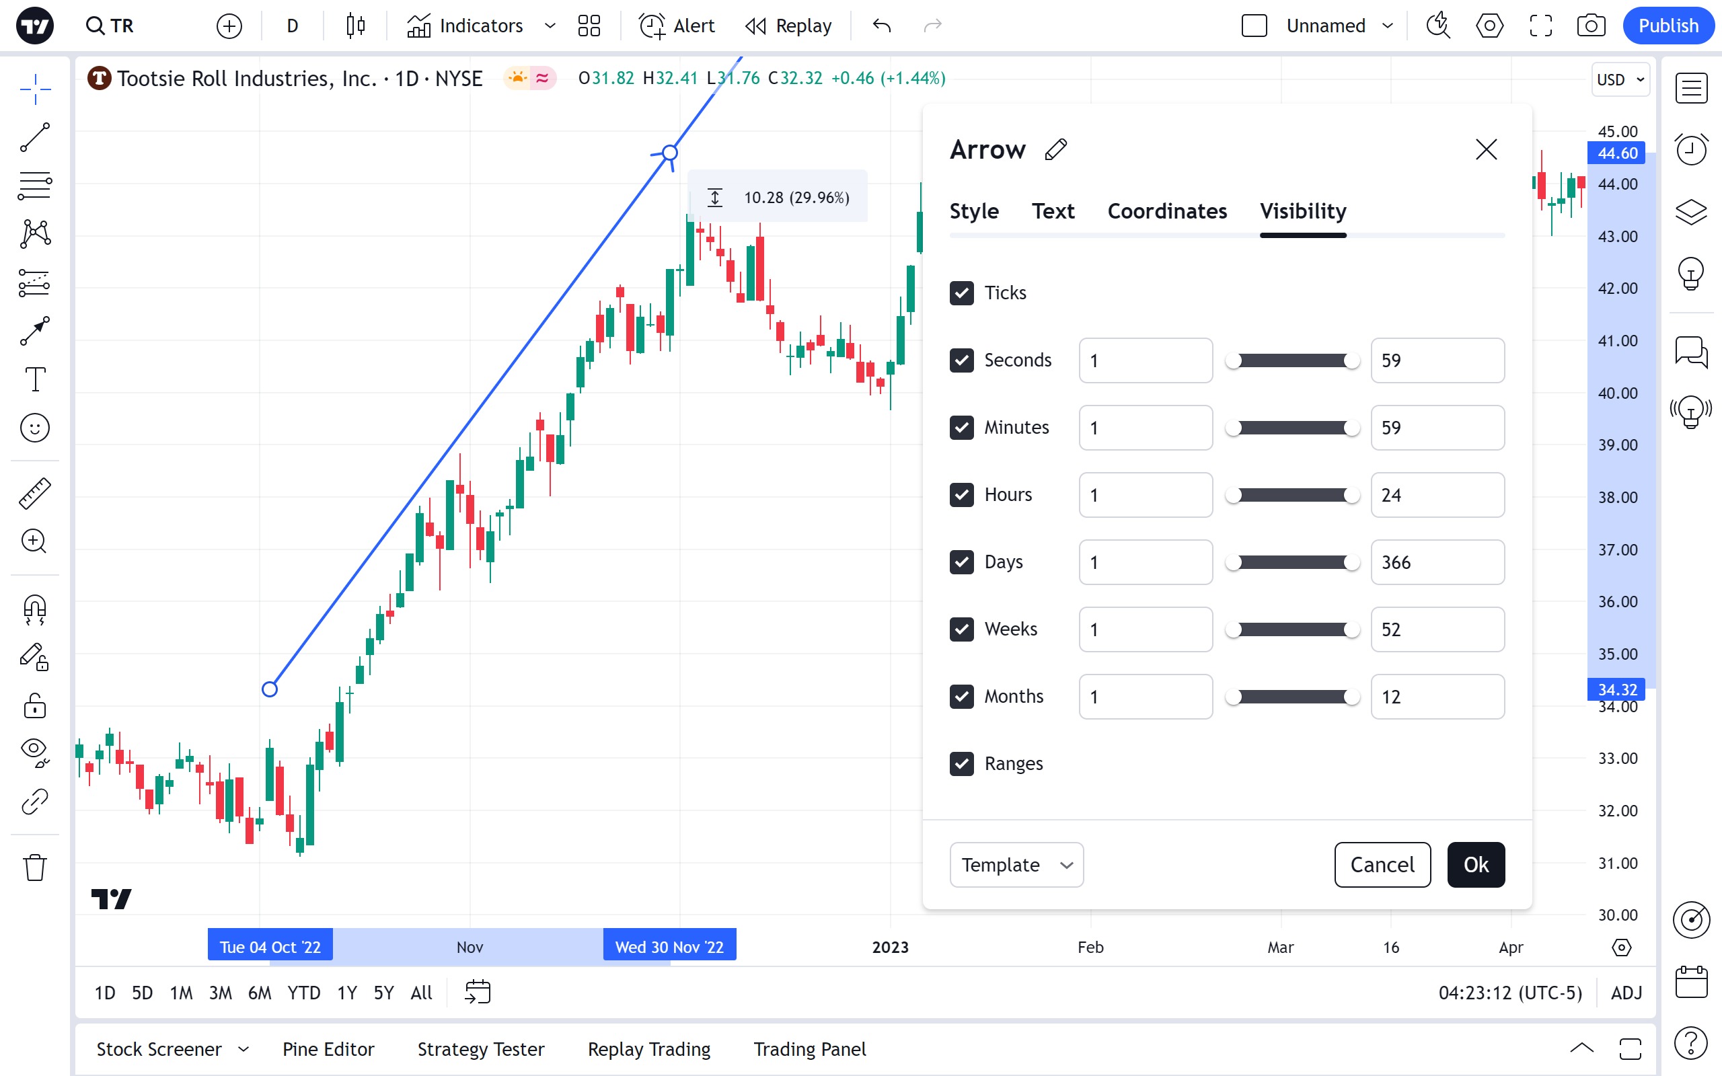Toggle the Hours checkbox
The height and width of the screenshot is (1076, 1722).
coord(961,494)
